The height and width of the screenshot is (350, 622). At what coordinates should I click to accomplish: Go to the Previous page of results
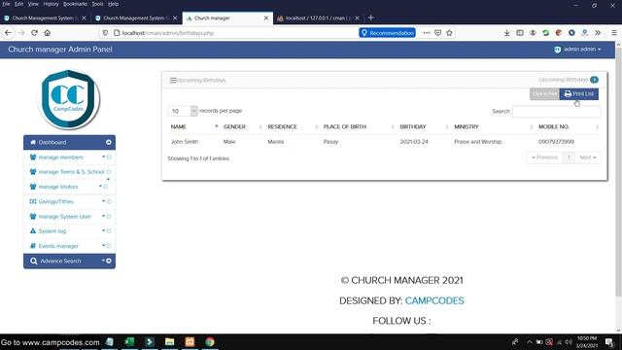point(544,157)
